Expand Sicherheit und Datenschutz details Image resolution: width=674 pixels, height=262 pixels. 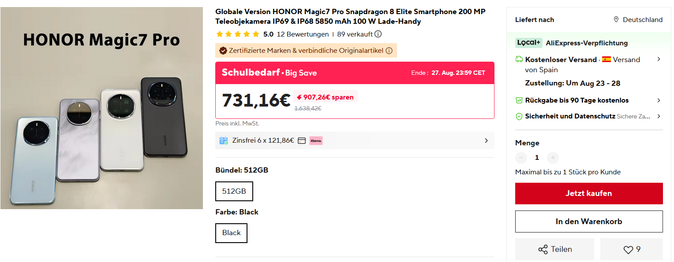[x=659, y=116]
